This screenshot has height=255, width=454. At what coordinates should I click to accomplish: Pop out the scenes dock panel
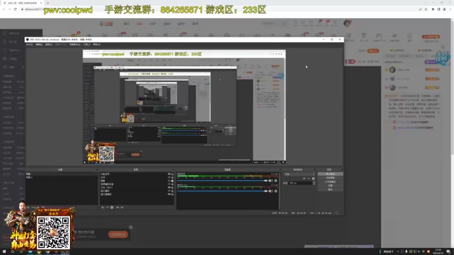pos(96,169)
